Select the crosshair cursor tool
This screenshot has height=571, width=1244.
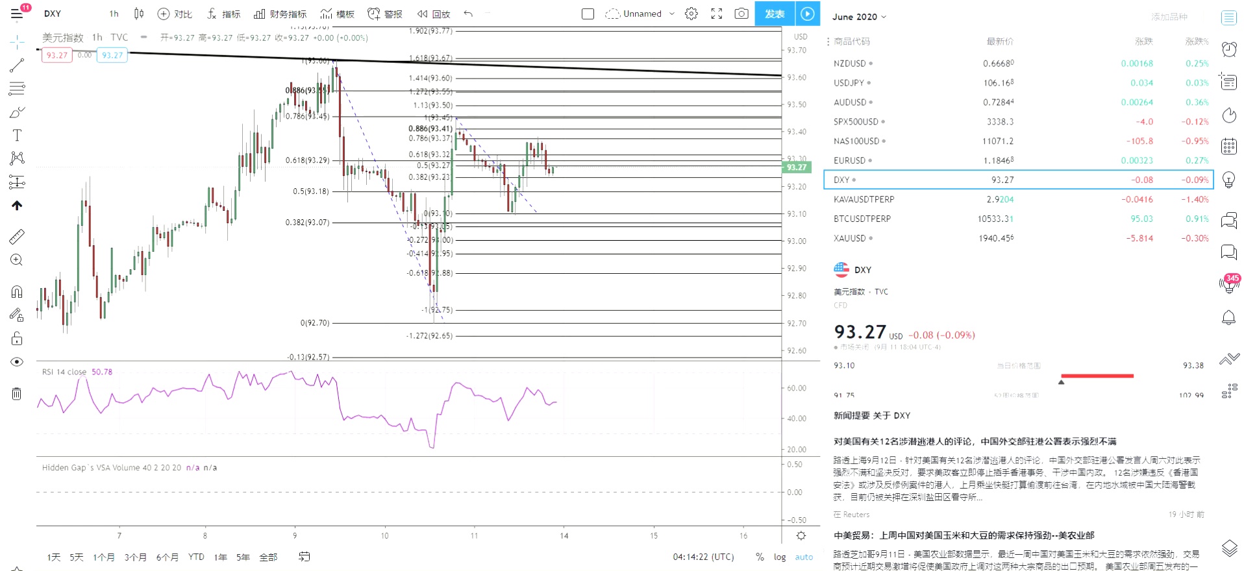click(17, 42)
